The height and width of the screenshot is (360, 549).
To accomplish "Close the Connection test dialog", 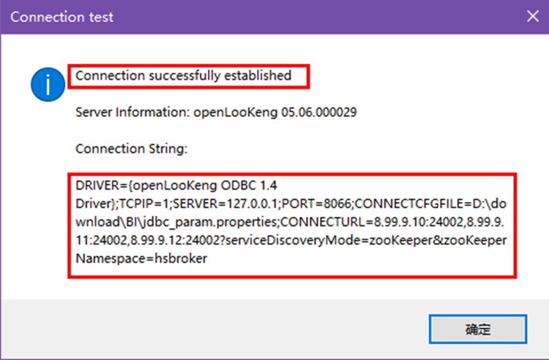I will pyautogui.click(x=531, y=16).
